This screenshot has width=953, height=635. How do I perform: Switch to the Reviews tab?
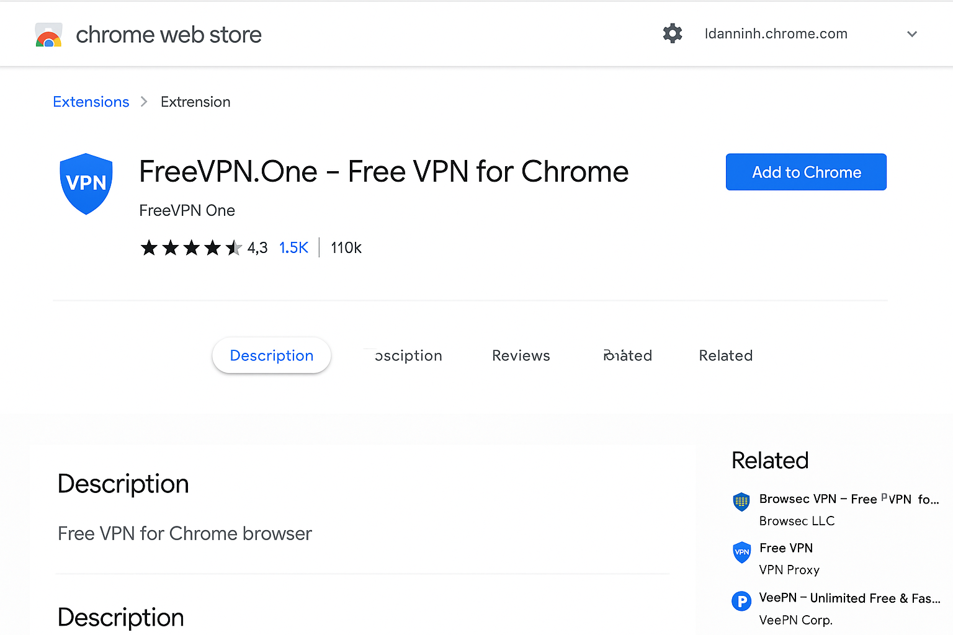pos(521,355)
